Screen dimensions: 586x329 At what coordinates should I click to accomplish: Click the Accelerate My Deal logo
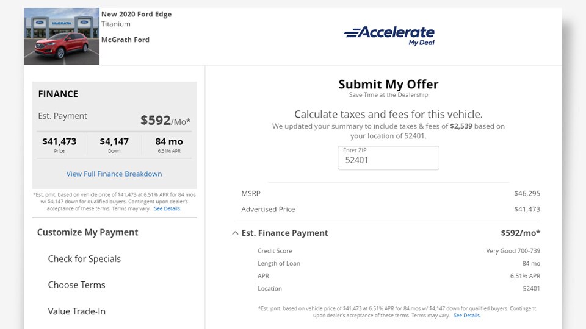click(x=389, y=36)
